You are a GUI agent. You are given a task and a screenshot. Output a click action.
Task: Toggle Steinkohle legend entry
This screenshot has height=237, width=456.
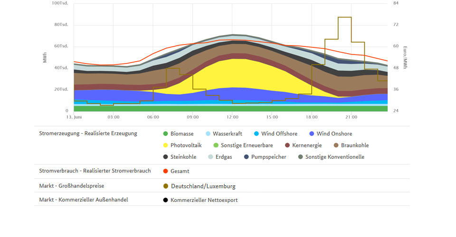coord(165,156)
